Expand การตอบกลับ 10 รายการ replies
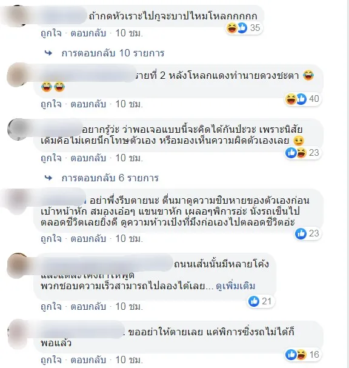Screen dimensions: 349x368 (113, 53)
